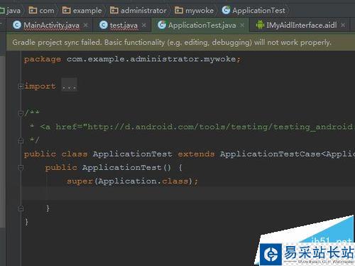Select the ApplicationTest class breadcrumb
The image size is (355, 266).
pos(253,11)
